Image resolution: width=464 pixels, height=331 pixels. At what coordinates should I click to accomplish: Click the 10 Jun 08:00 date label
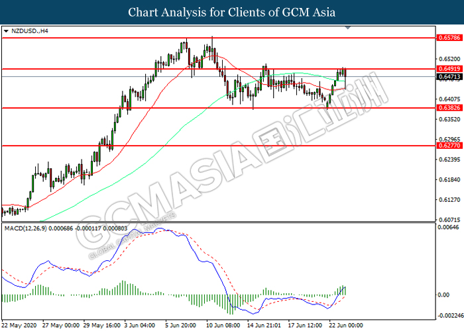[223, 326]
